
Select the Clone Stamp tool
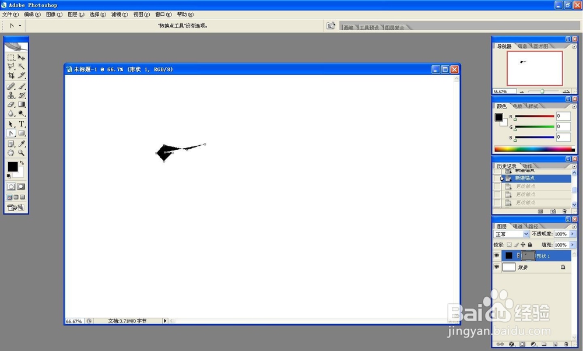[x=10, y=95]
